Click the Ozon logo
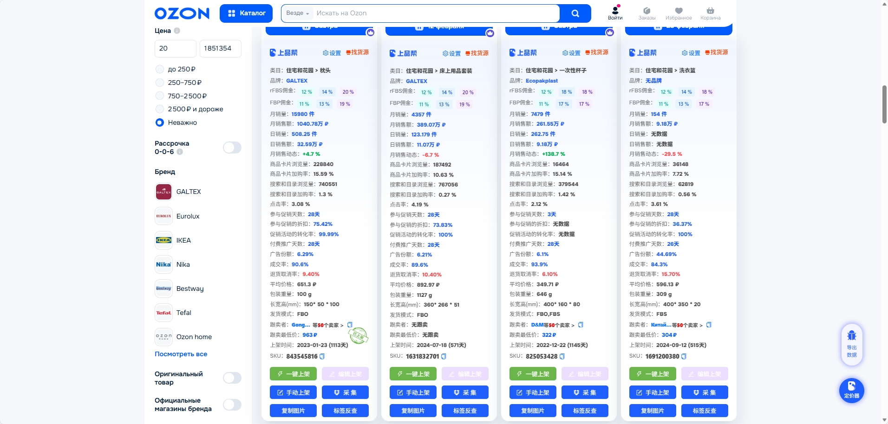The image size is (888, 424). [x=182, y=13]
